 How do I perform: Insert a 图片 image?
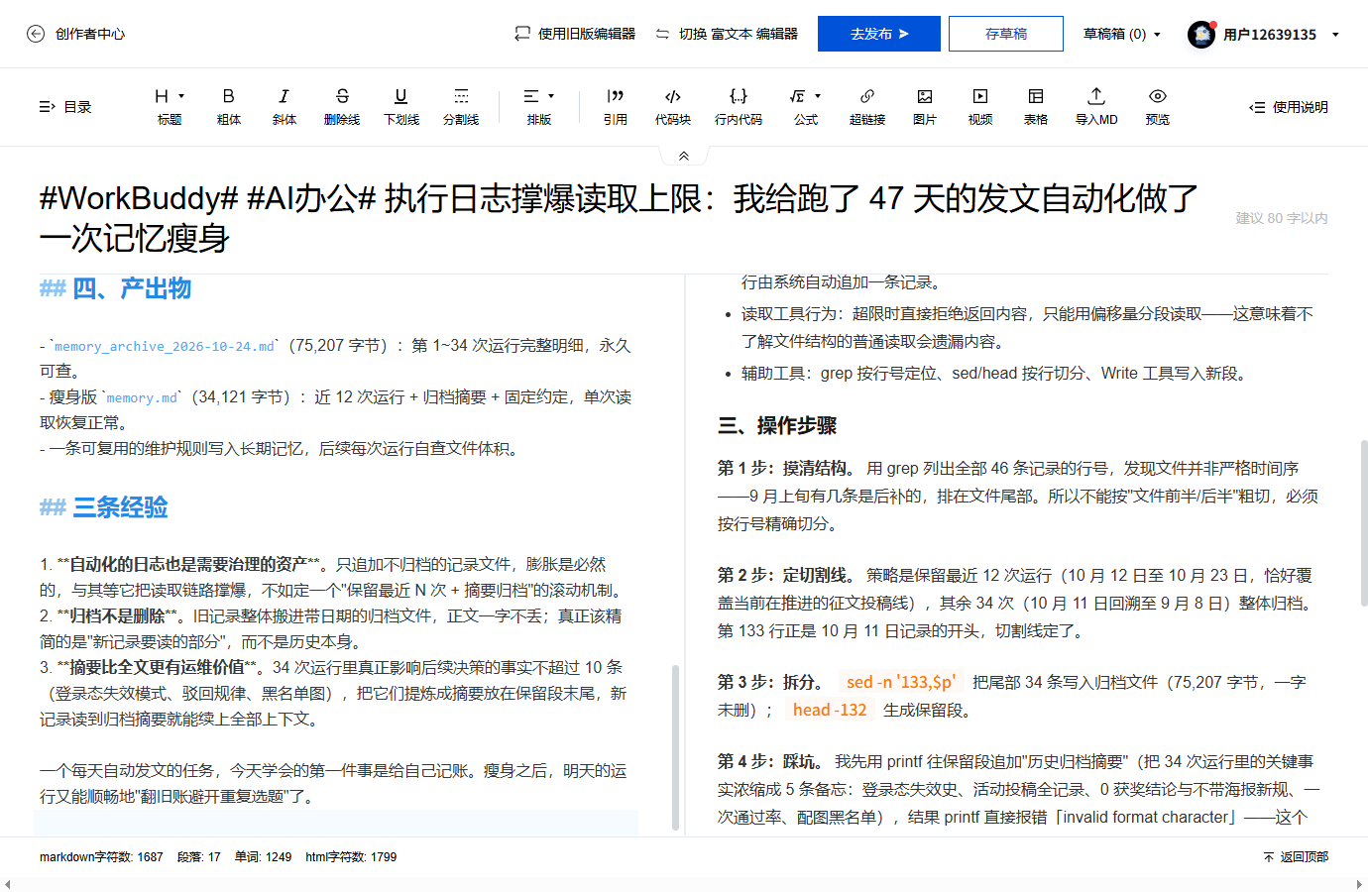[x=925, y=106]
